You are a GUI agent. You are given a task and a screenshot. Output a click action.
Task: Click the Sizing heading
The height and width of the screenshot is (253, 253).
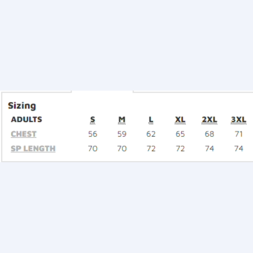(22, 106)
